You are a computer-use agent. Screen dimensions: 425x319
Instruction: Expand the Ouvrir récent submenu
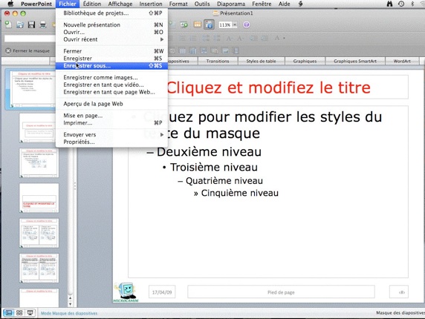click(111, 39)
